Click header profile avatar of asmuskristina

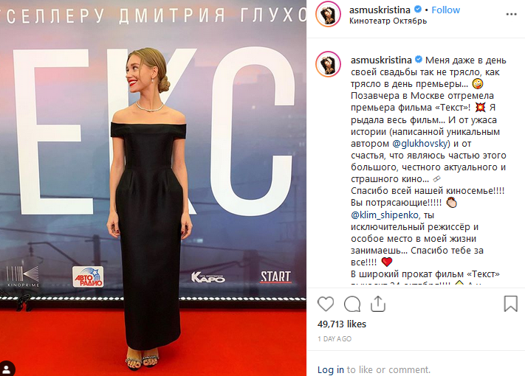coord(328,14)
